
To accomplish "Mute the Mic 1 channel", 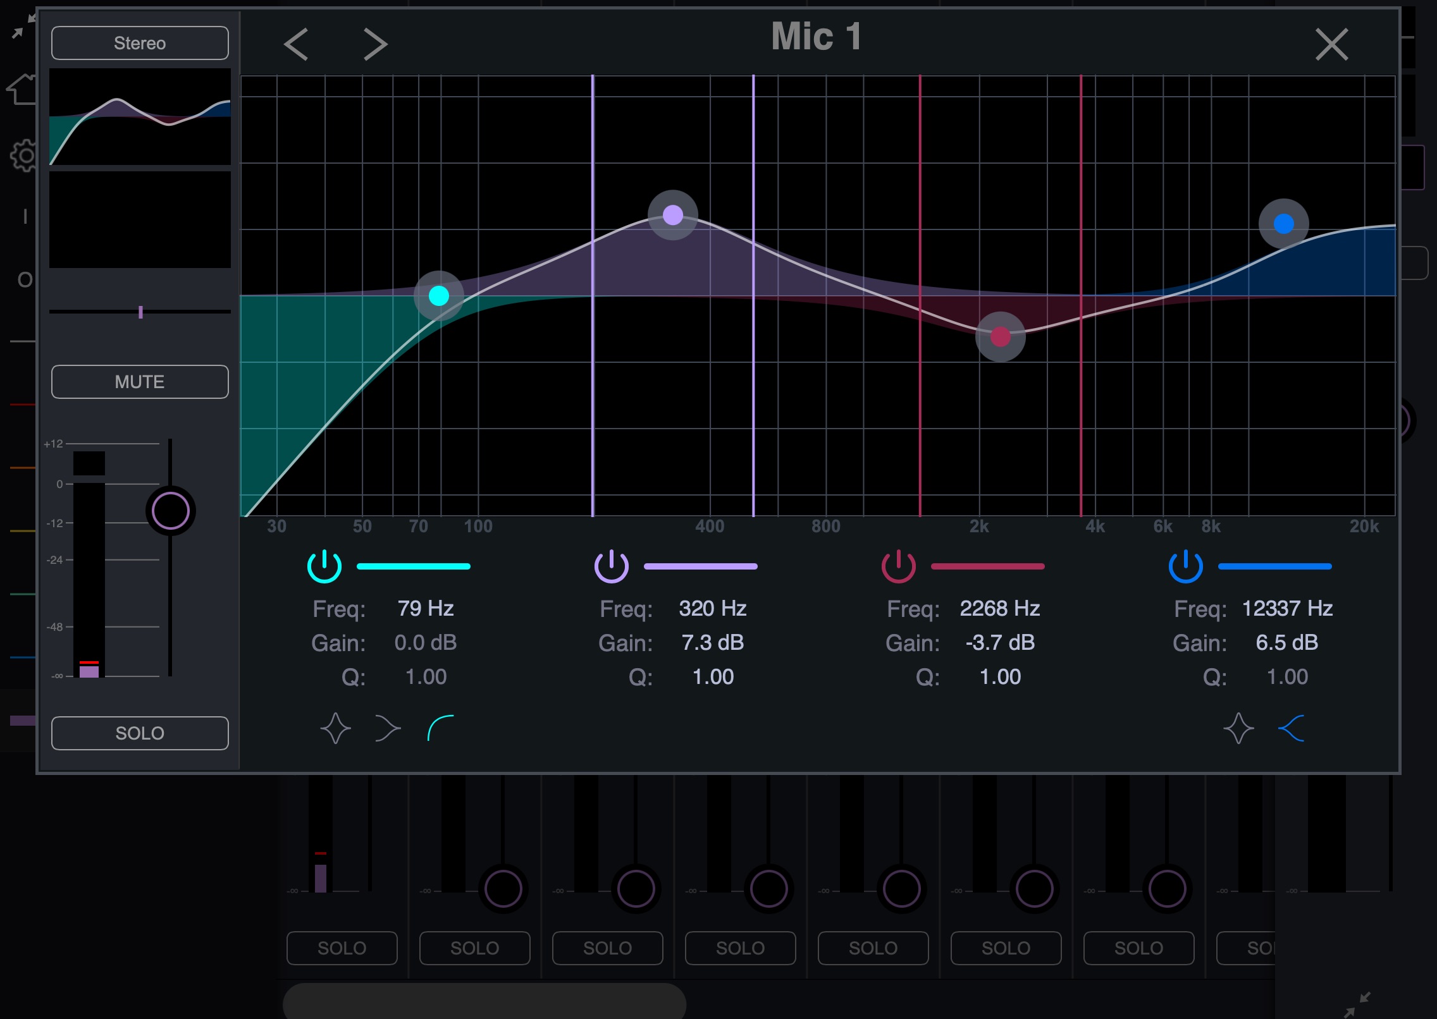I will (140, 382).
